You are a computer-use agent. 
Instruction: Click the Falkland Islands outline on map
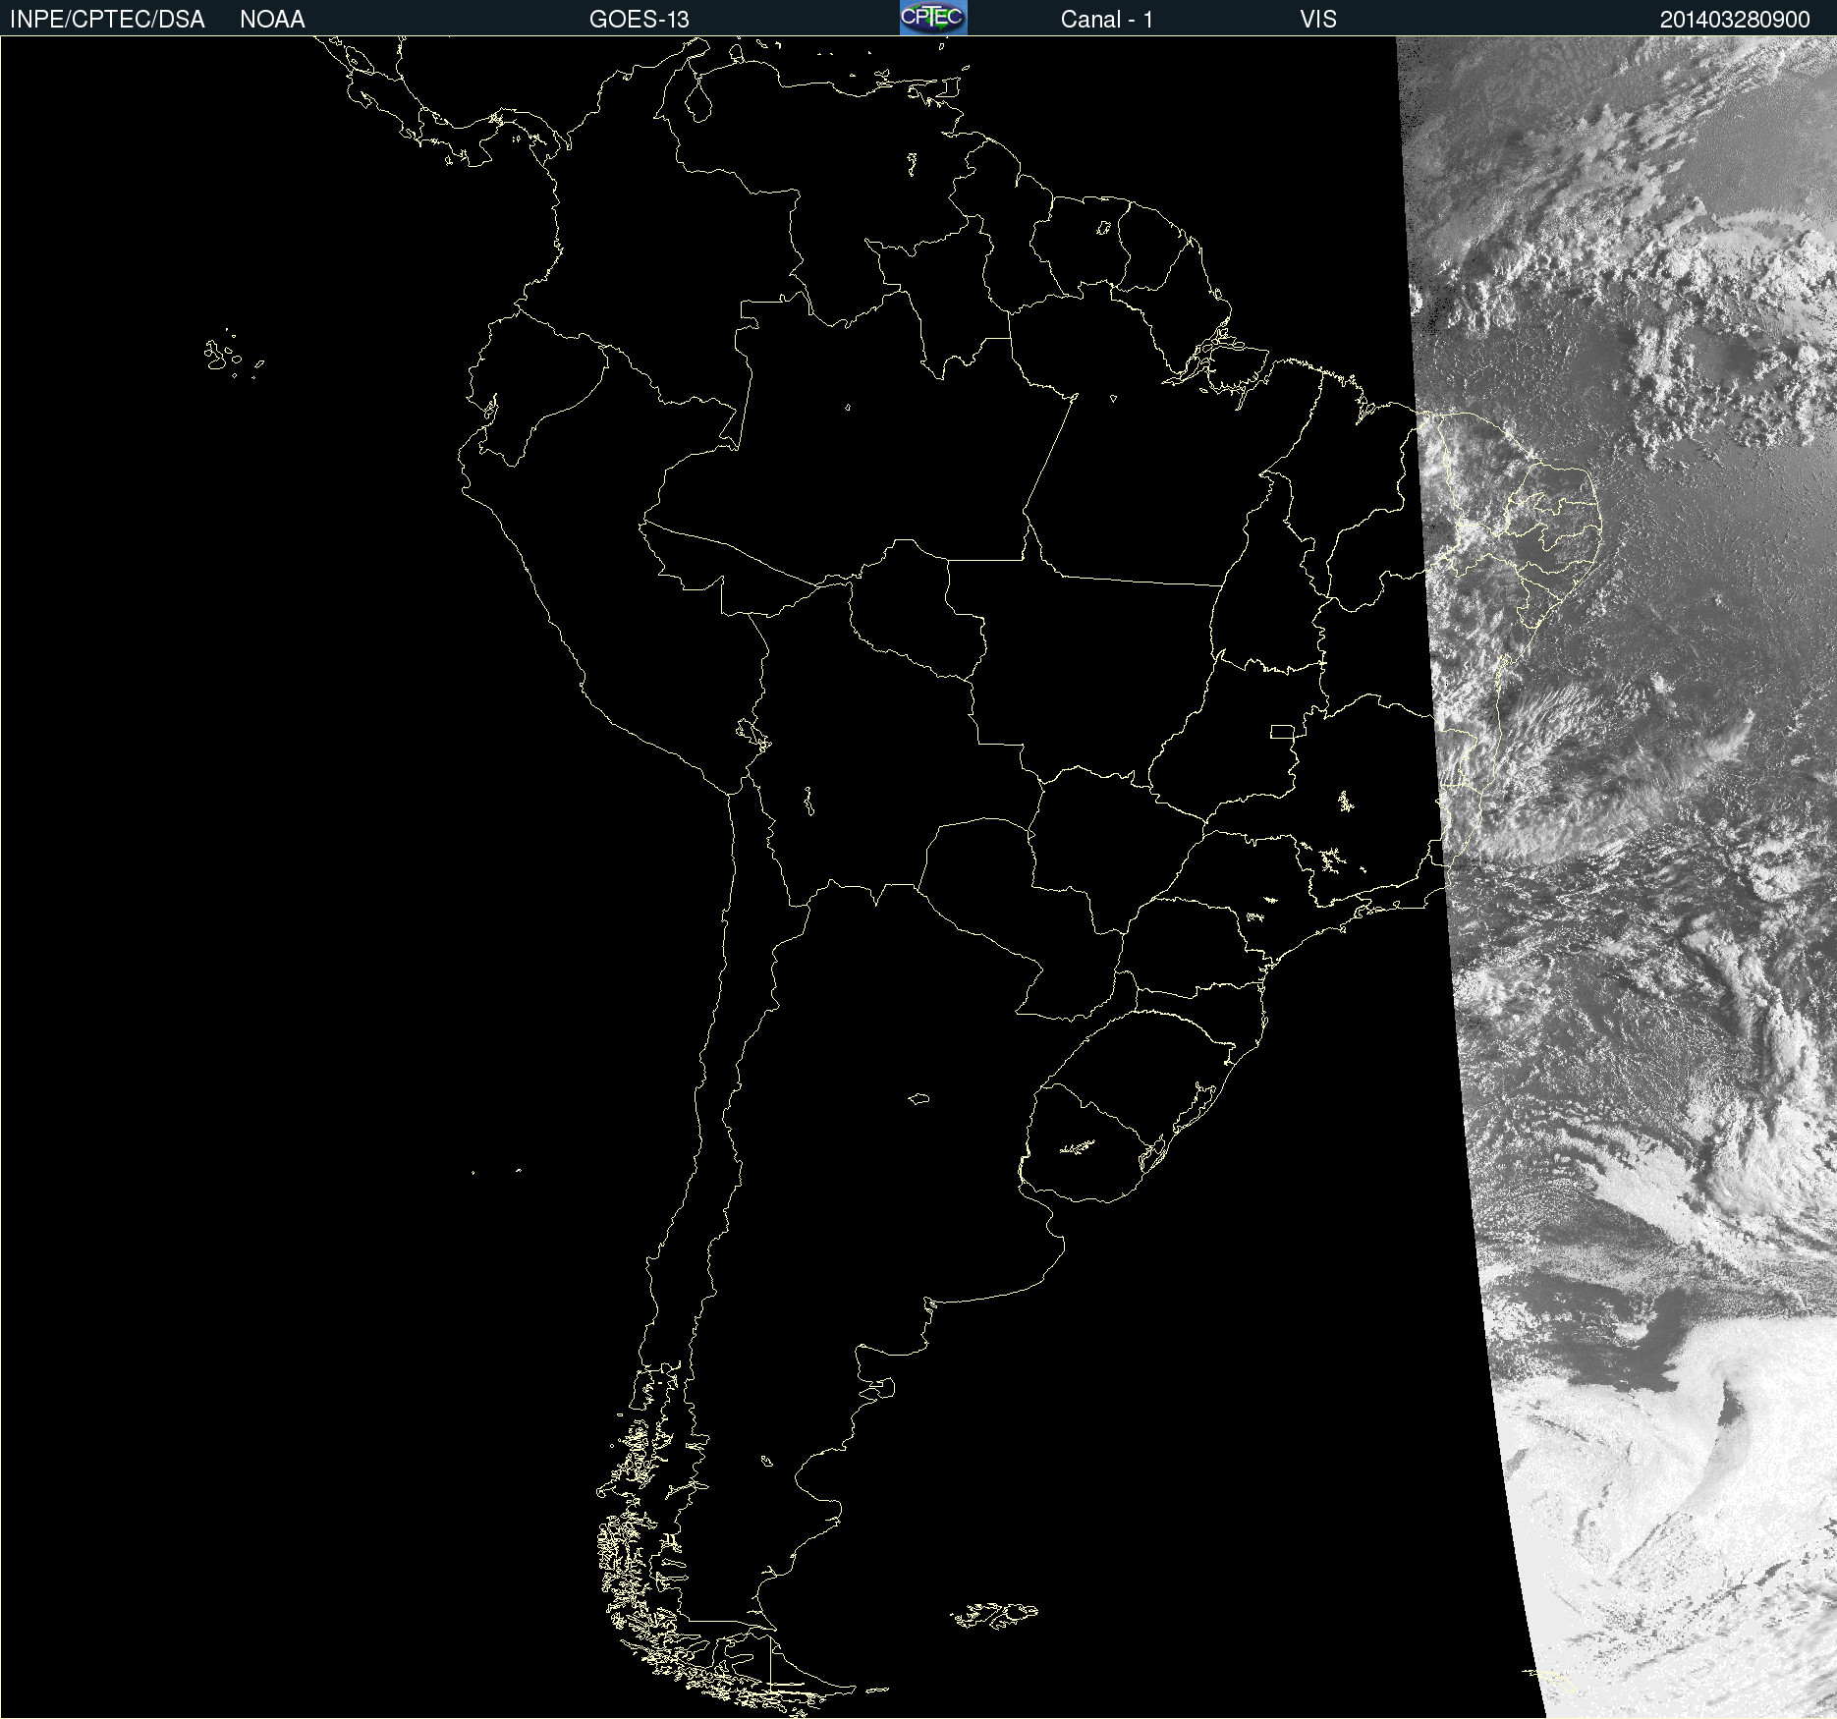(994, 1614)
